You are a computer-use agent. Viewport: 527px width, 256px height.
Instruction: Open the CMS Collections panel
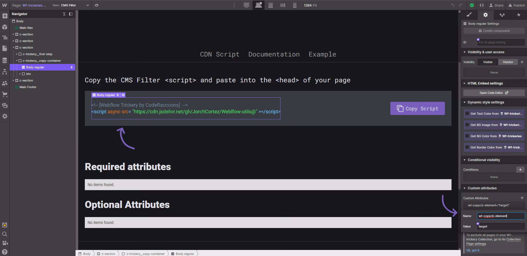pos(5,60)
